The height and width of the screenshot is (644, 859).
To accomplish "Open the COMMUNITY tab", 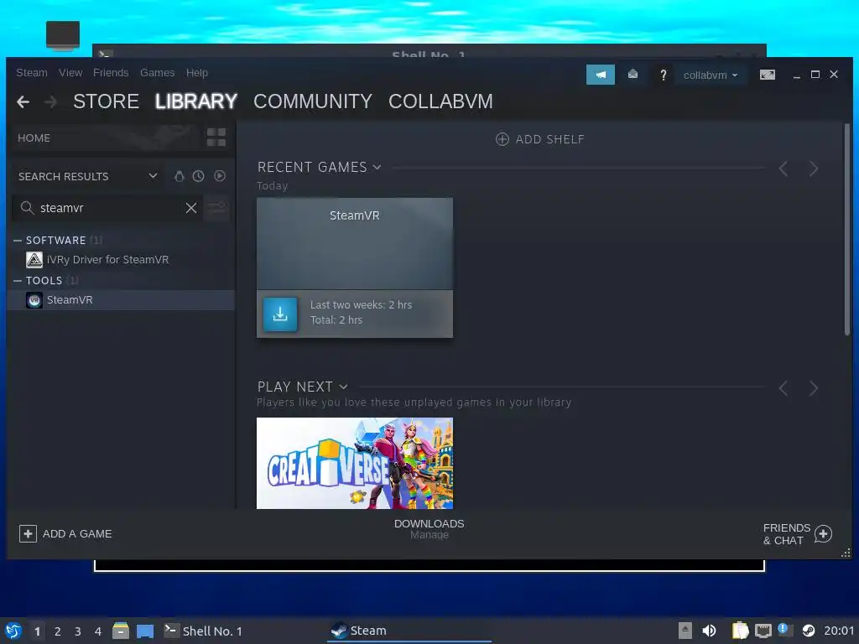I will (x=313, y=101).
